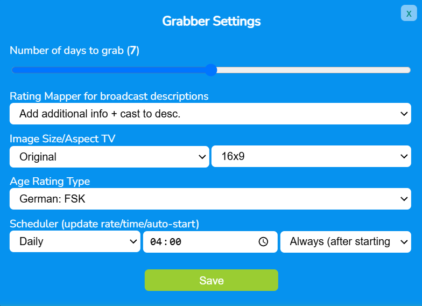Click the days-to-grab slider handle
This screenshot has height=306, width=422.
211,70
